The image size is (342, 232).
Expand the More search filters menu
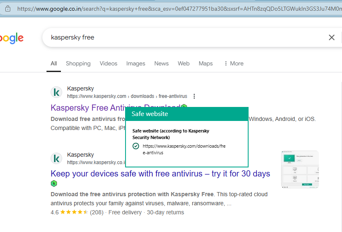click(234, 63)
